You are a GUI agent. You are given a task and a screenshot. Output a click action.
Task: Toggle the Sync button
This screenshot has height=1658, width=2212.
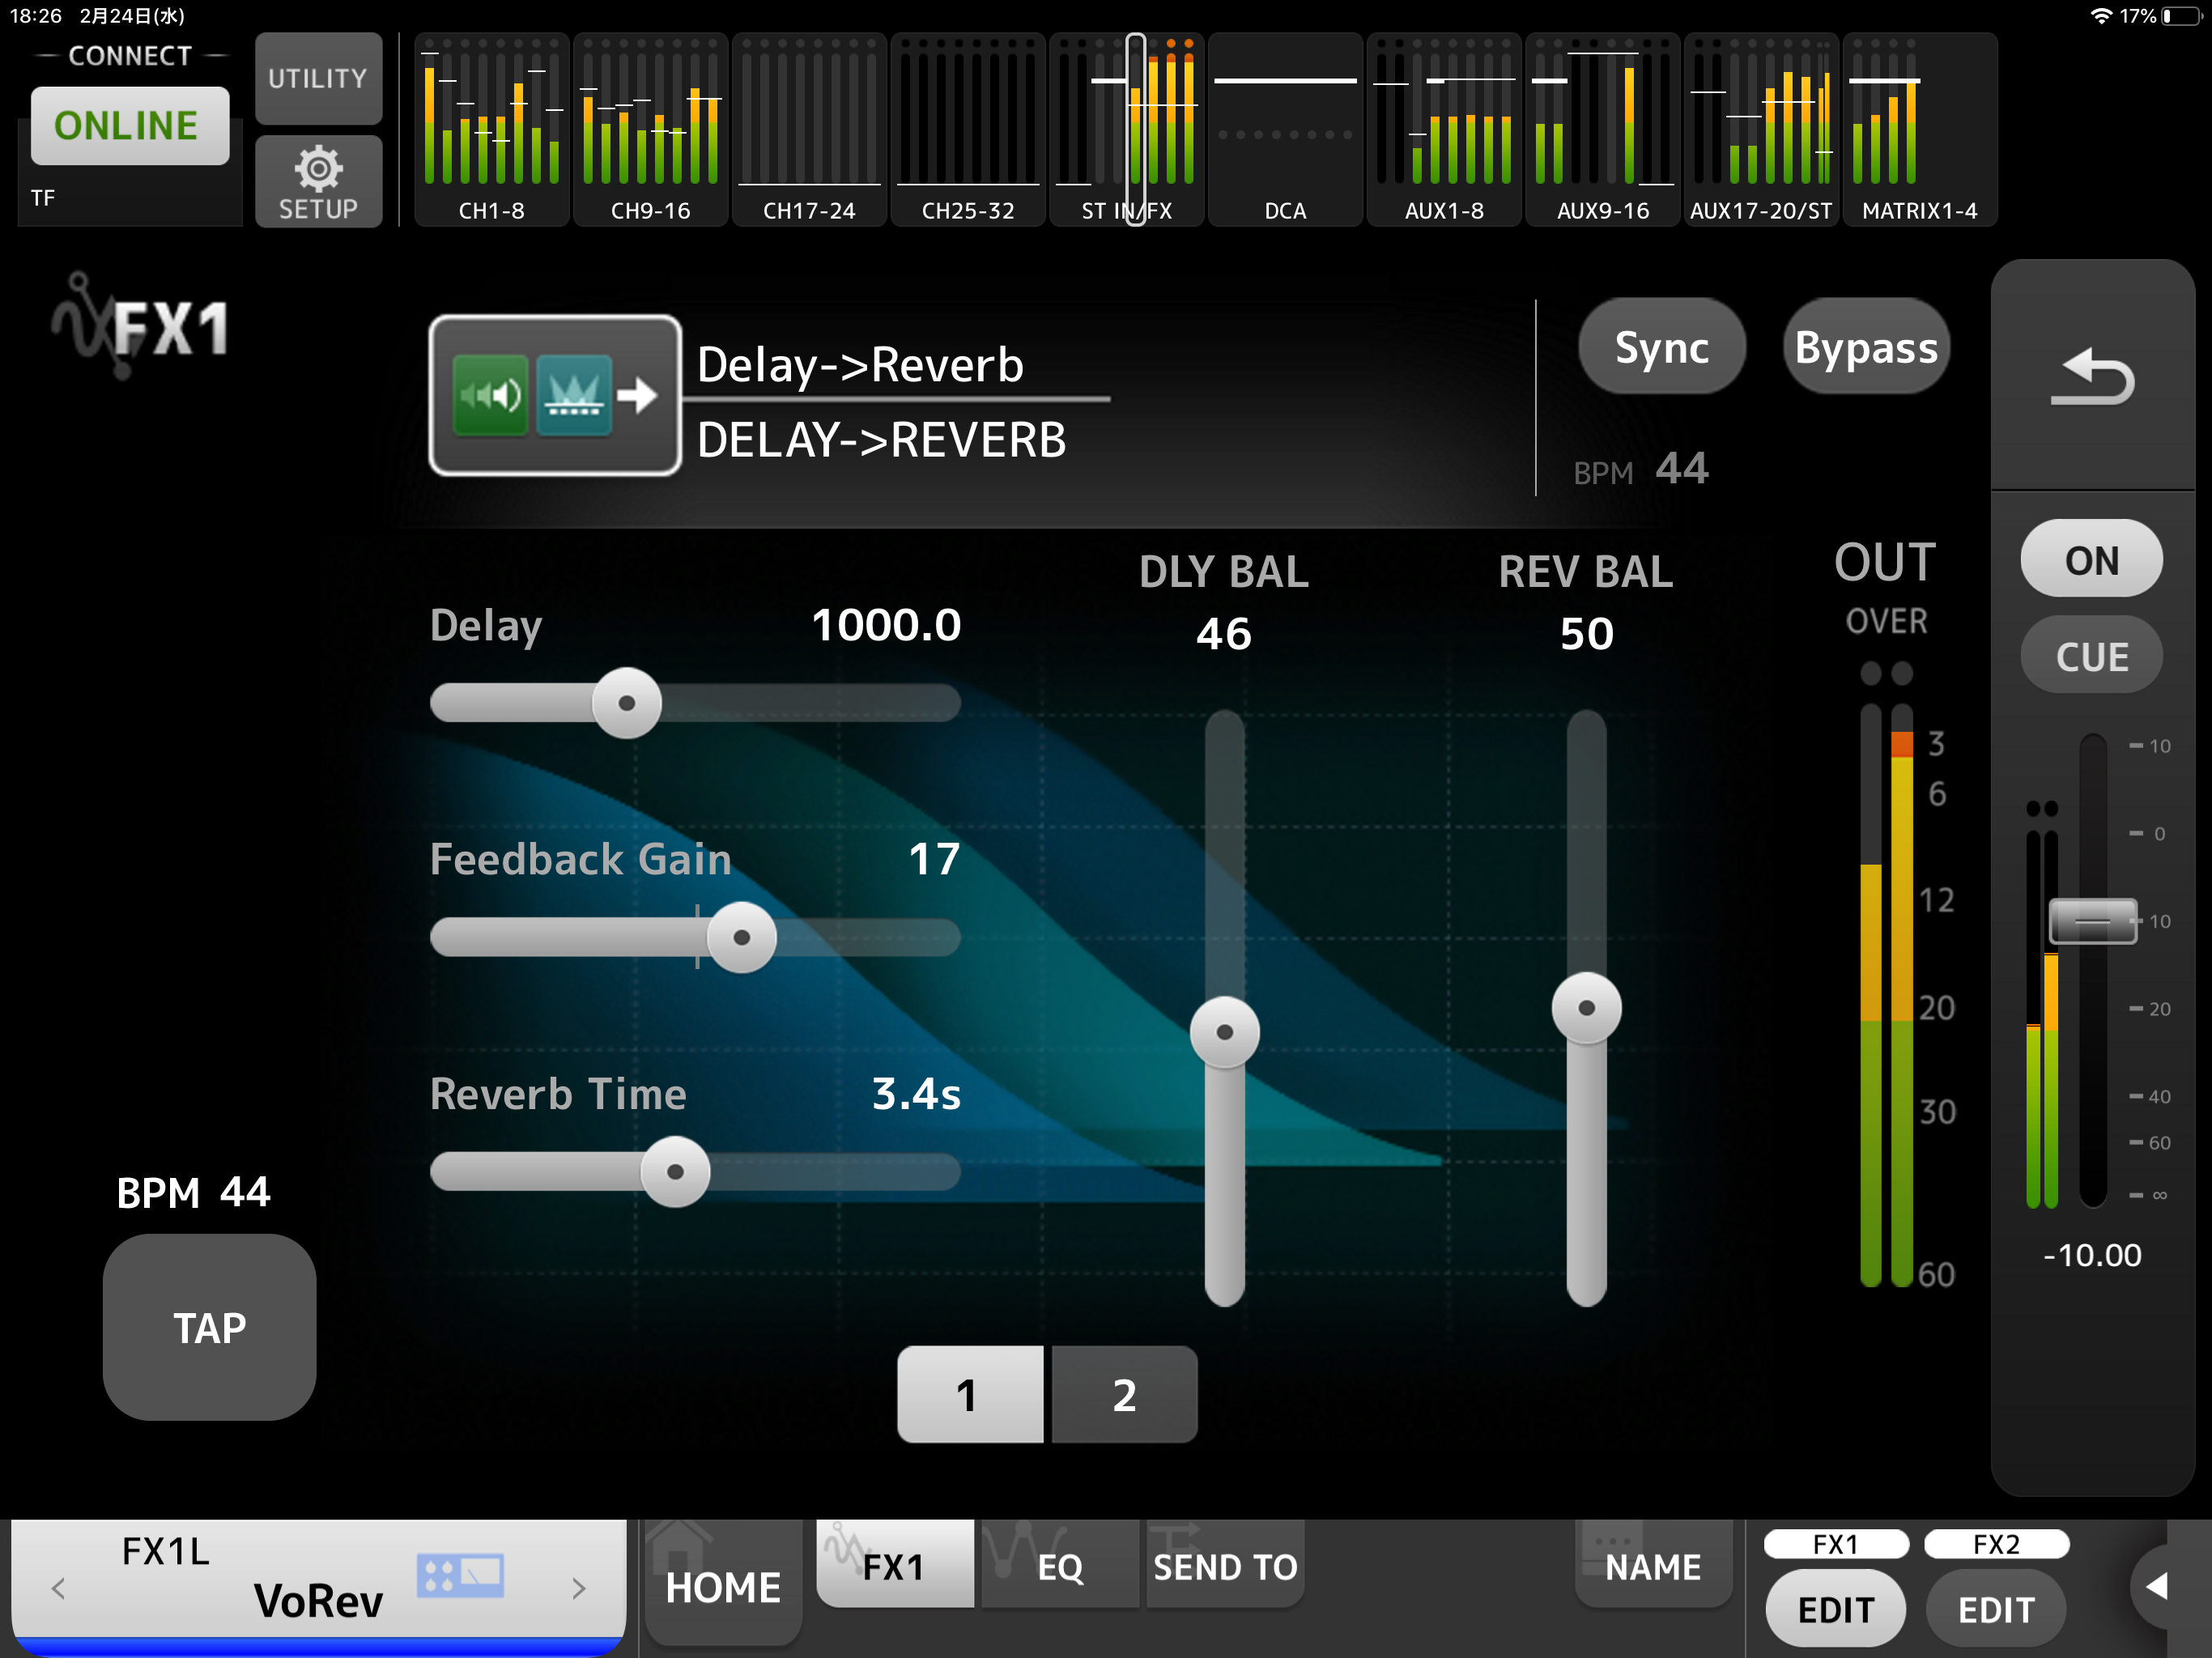click(x=1661, y=347)
